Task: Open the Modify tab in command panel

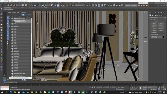Action: [x=153, y=13]
